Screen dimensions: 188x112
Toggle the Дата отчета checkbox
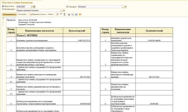[x=3, y=6]
